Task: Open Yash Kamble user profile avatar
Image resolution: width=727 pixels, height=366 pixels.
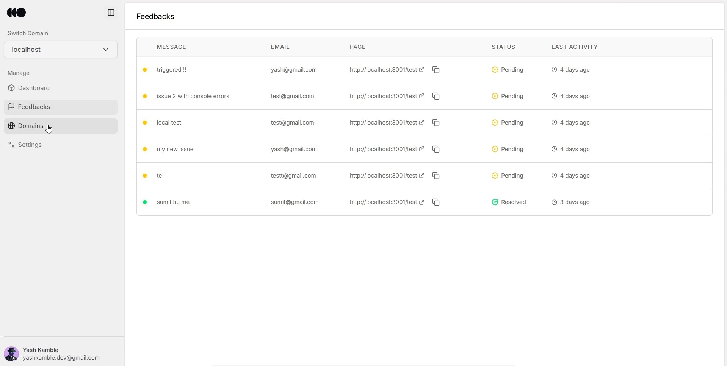Action: [11, 354]
